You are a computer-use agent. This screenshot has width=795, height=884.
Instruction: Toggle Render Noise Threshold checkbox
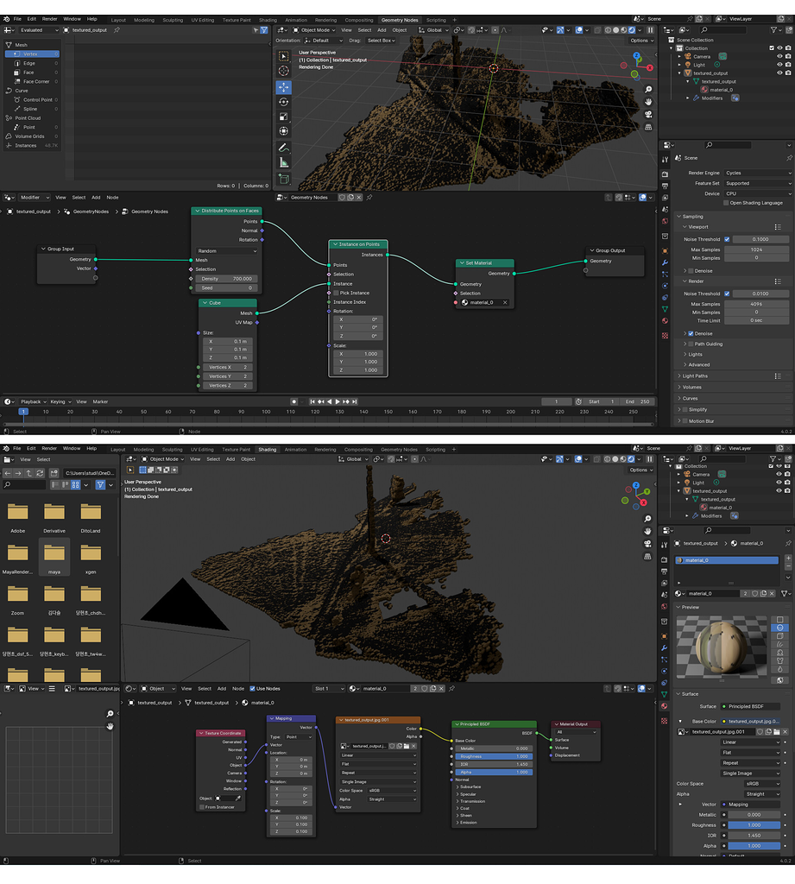click(x=727, y=294)
